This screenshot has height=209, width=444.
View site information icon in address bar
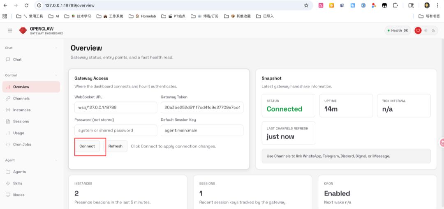(39, 5)
